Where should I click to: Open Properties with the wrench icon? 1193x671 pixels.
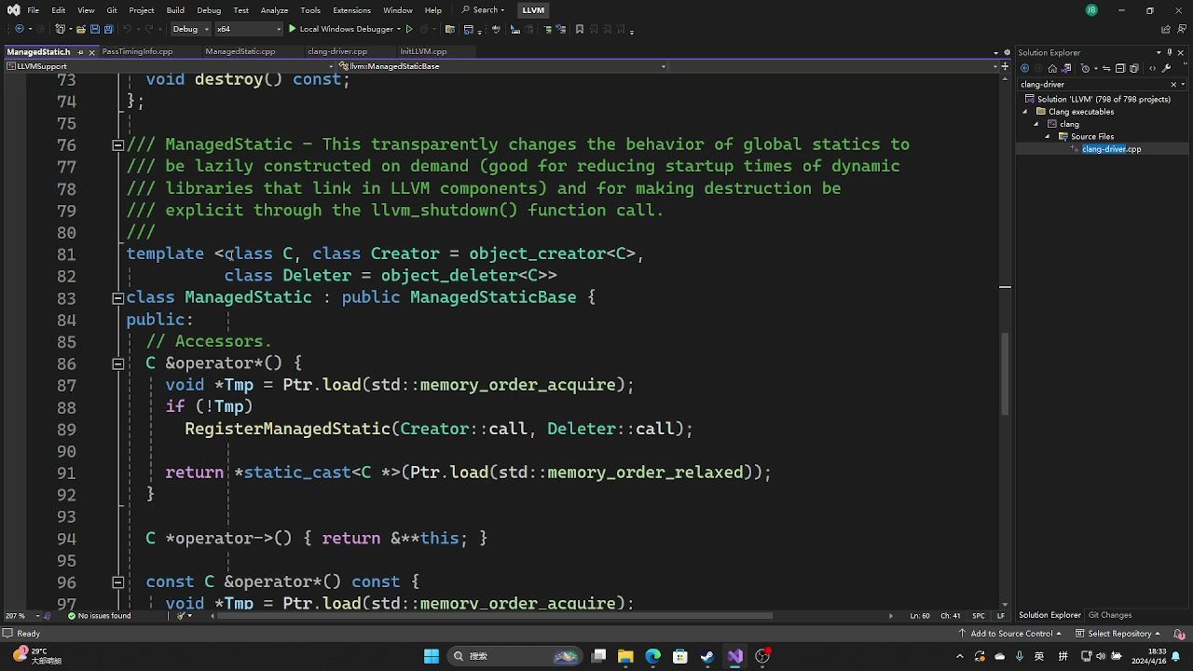click(1166, 68)
